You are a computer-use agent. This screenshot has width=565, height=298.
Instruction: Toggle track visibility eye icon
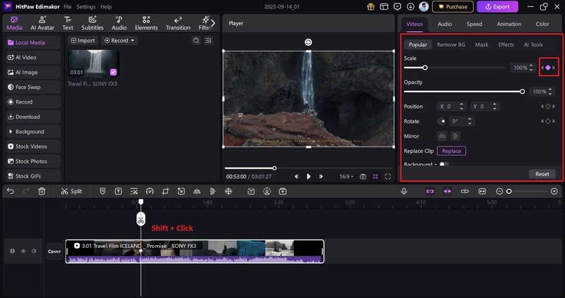tap(23, 251)
